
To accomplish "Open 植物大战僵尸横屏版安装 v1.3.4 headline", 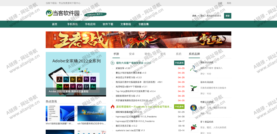I will [x=134, y=63].
